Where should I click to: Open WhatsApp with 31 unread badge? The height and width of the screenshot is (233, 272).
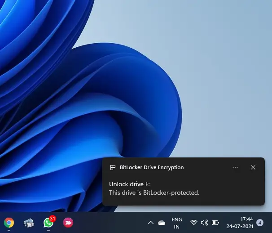click(48, 222)
